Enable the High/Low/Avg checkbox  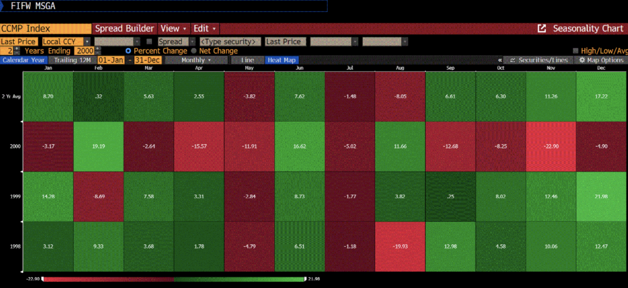(576, 51)
